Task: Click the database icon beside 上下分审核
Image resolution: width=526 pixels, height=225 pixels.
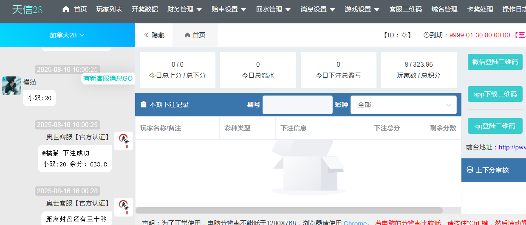Action: [x=469, y=170]
